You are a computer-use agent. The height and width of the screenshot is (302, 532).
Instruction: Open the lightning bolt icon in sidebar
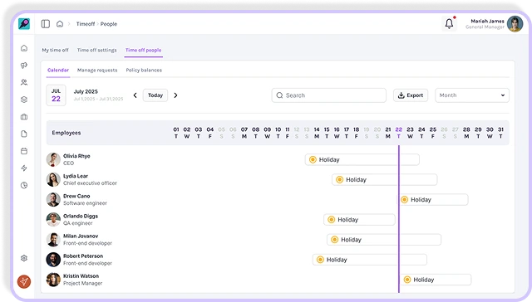pos(24,168)
